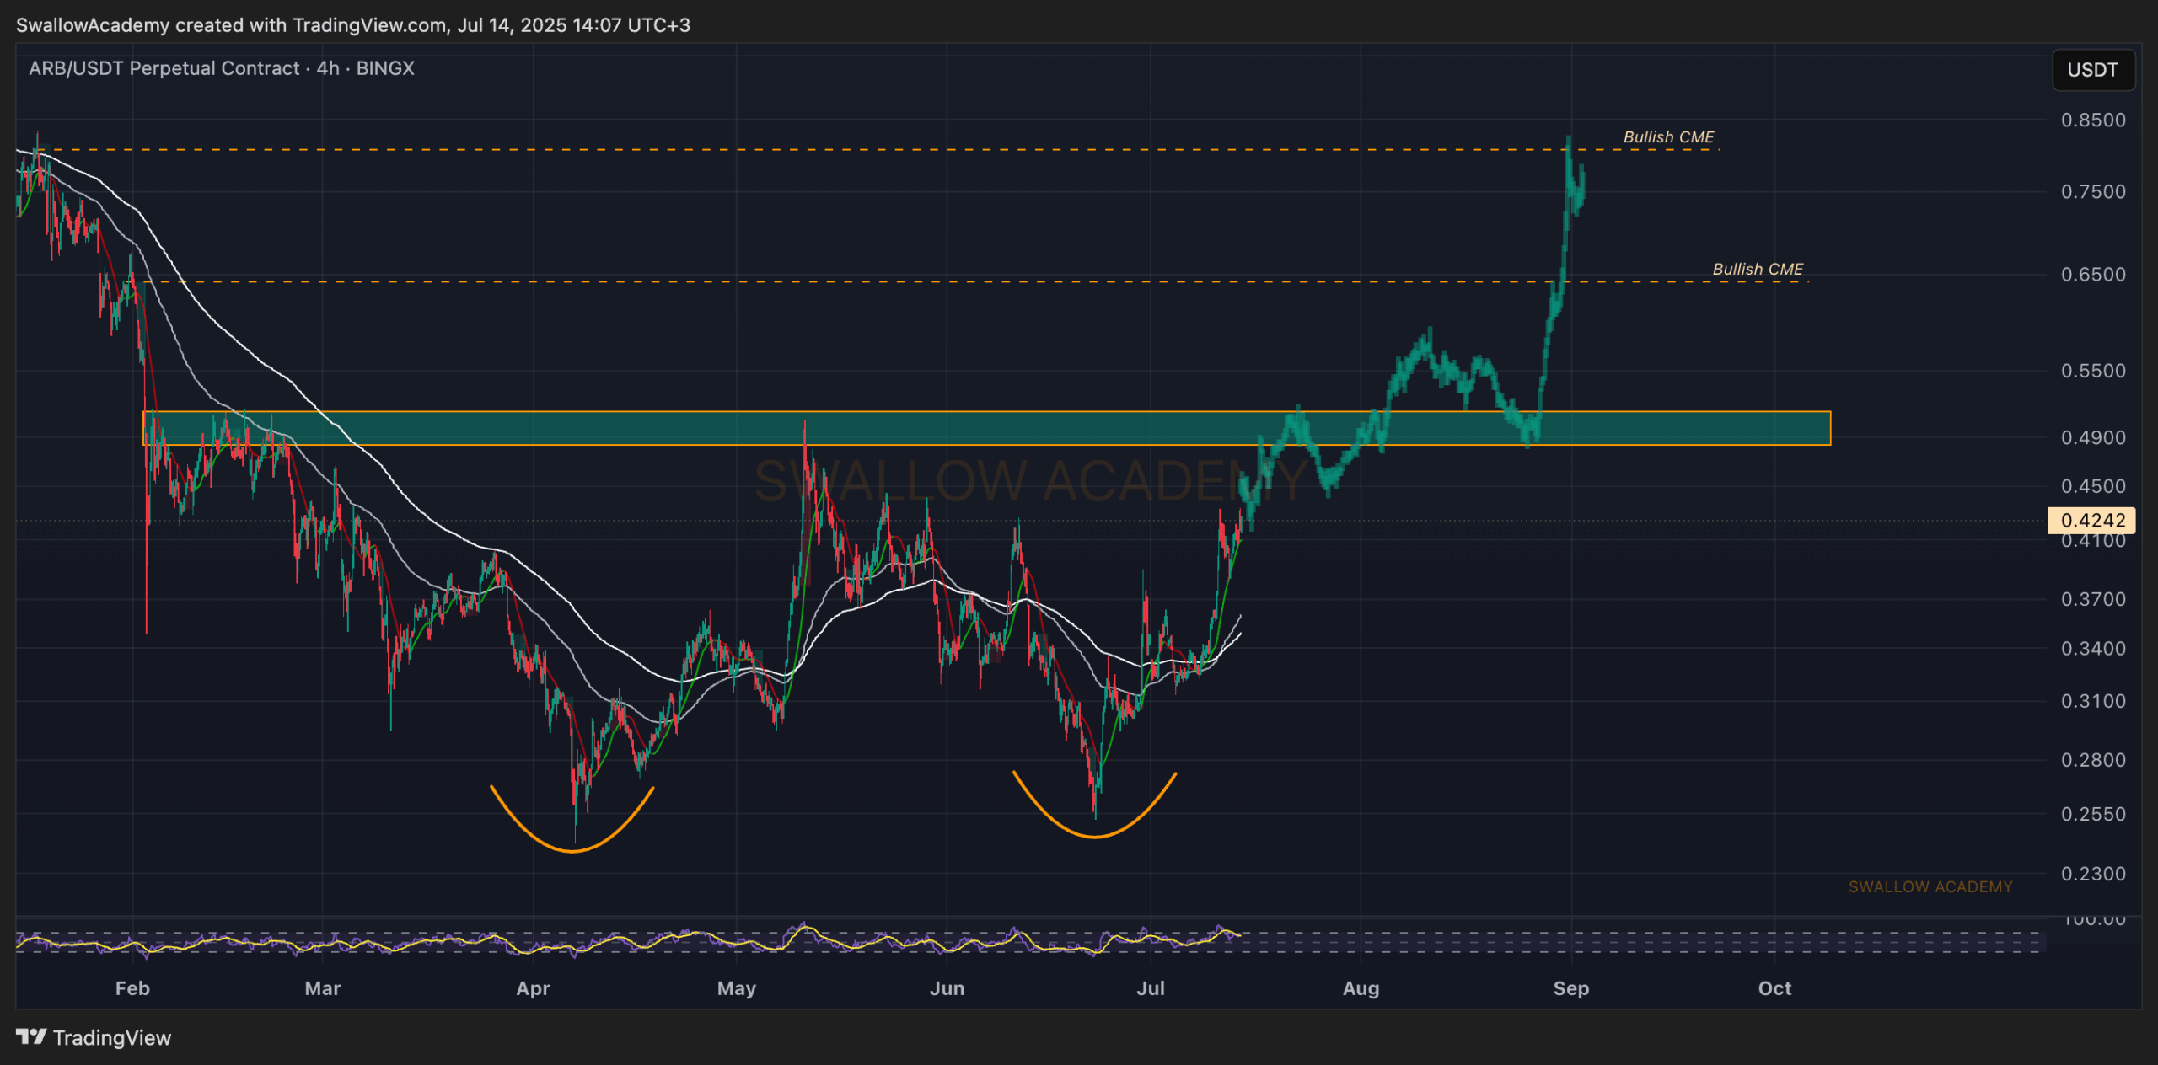The image size is (2158, 1065).
Task: Click the Apr label on time axis
Action: tap(533, 988)
